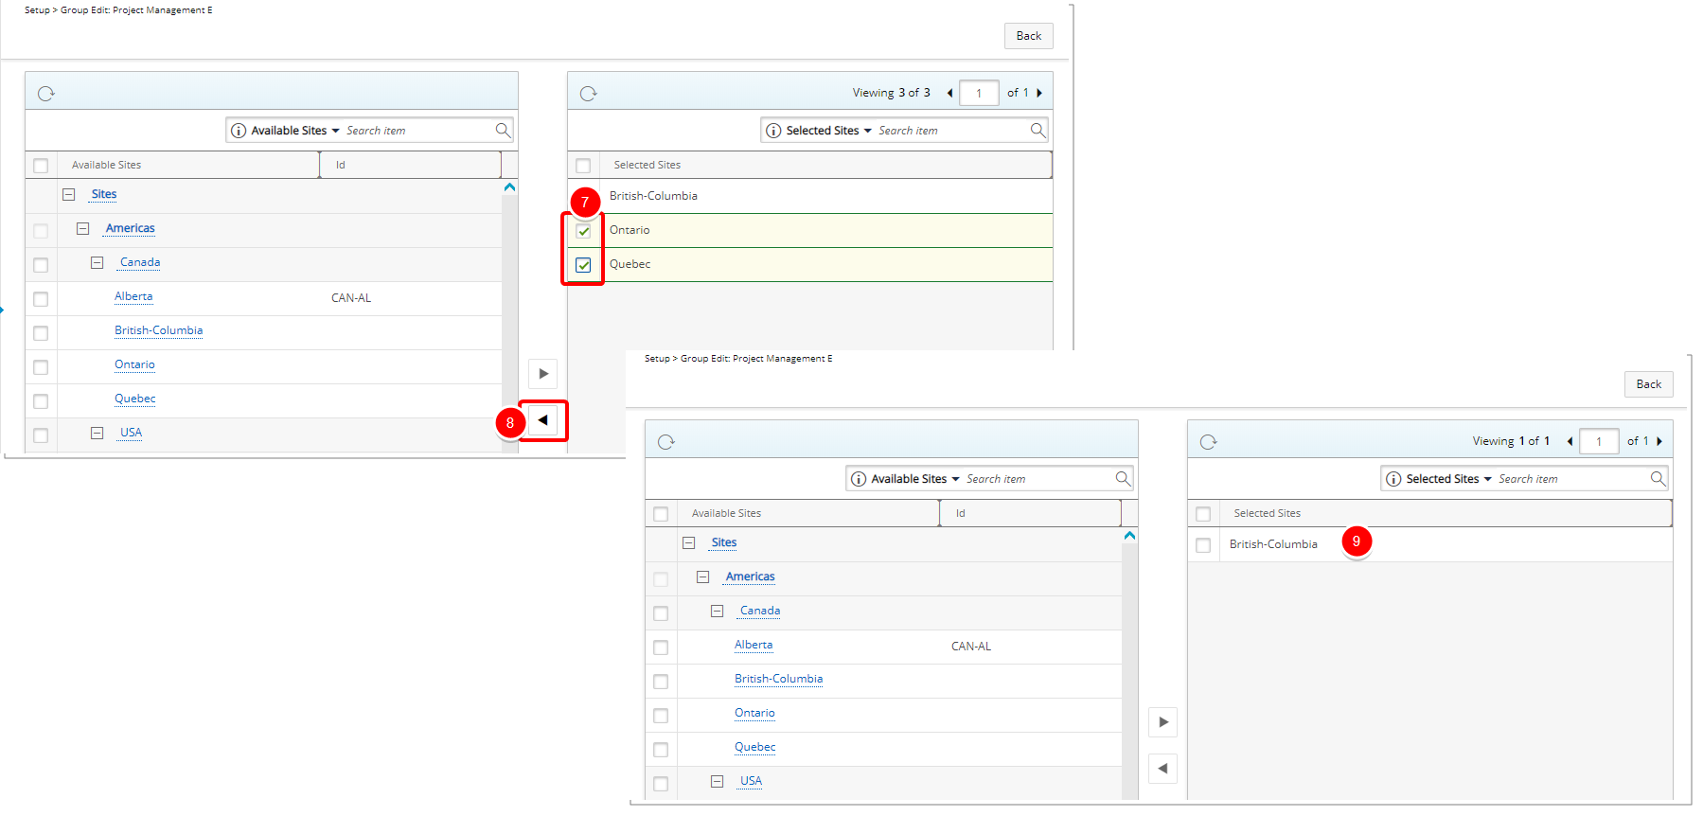Check select-all box in top Available Sites header
The image size is (1703, 816).
click(41, 166)
